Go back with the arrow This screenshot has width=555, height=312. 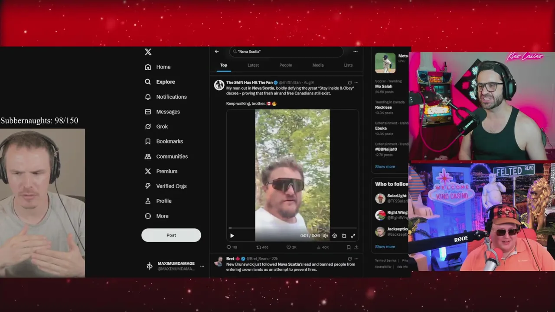coord(217,52)
